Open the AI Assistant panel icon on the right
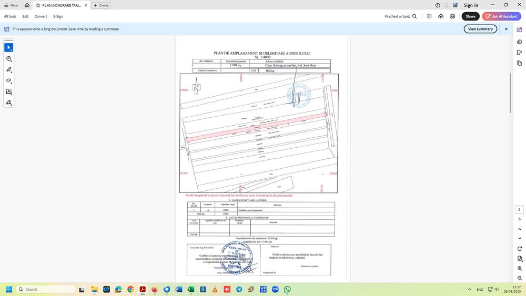 pos(519,30)
